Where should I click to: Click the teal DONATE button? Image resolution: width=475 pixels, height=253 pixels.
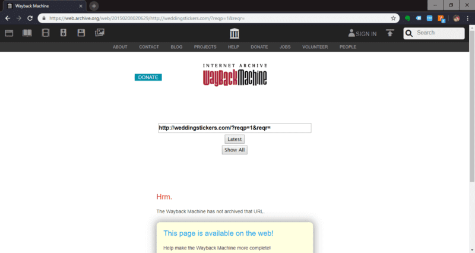coord(148,77)
